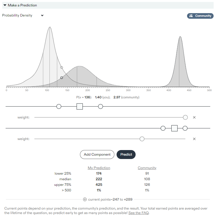This screenshot has height=216, width=215.
Task: Toggle the Community distribution display
Action: [x=200, y=16]
